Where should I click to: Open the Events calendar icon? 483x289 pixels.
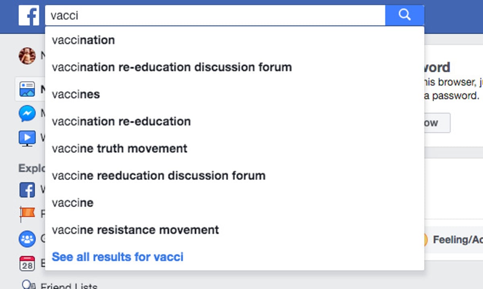click(x=27, y=264)
